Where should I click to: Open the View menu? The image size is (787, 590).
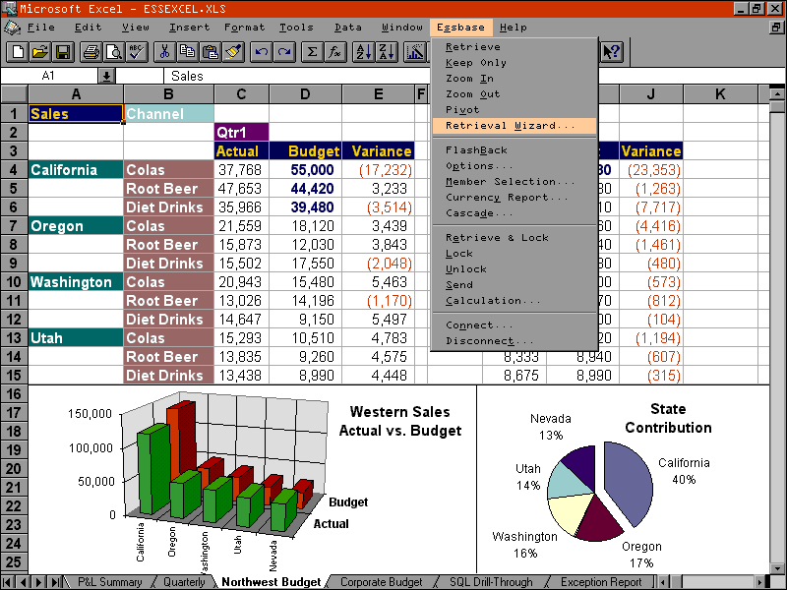pyautogui.click(x=136, y=28)
